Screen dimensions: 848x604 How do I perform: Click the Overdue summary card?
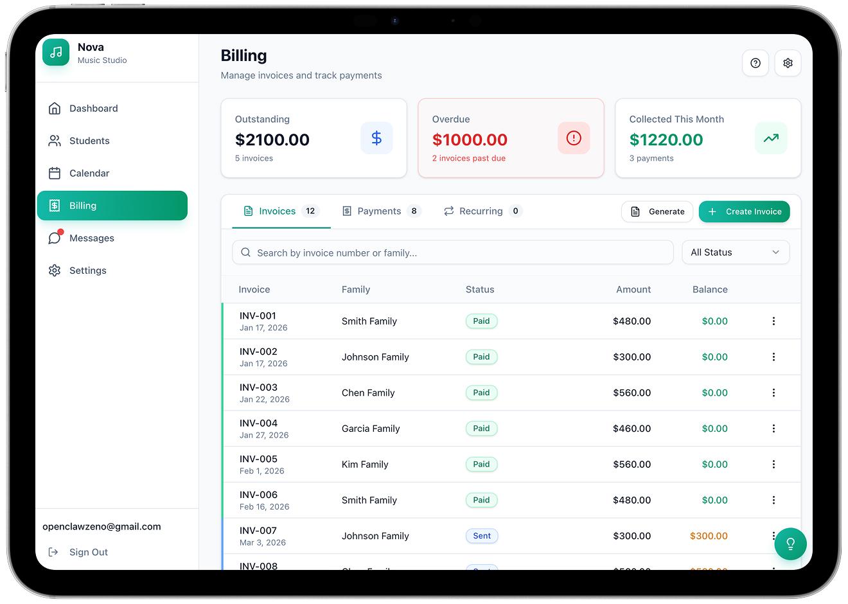point(511,138)
